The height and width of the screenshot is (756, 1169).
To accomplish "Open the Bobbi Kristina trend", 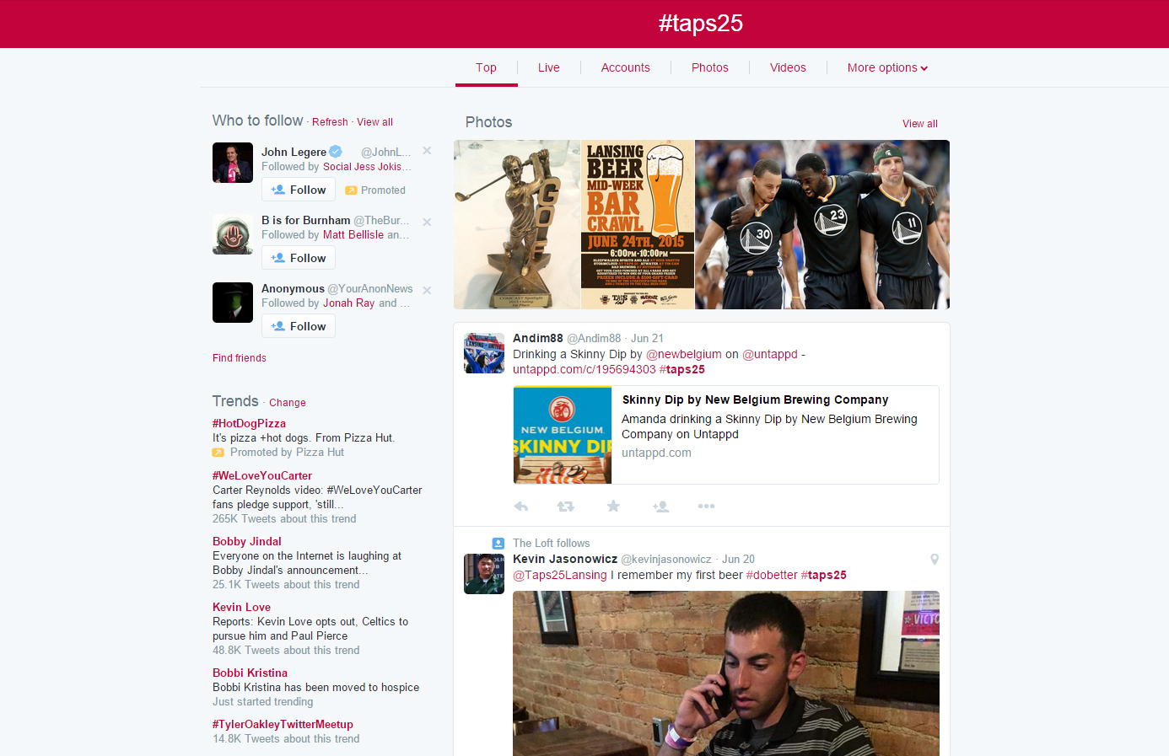I will [250, 673].
